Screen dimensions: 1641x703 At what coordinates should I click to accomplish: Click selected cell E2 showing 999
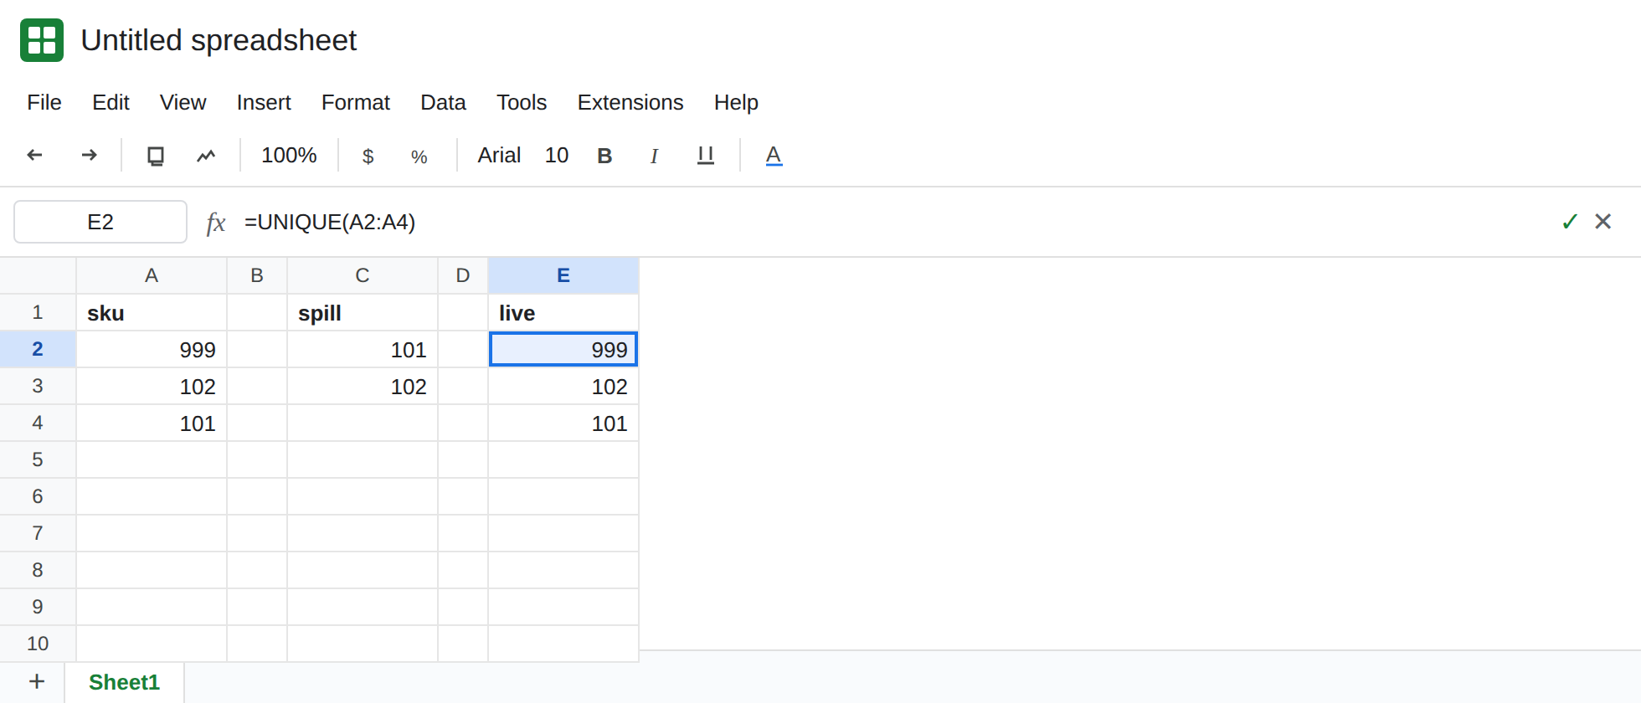click(x=563, y=350)
